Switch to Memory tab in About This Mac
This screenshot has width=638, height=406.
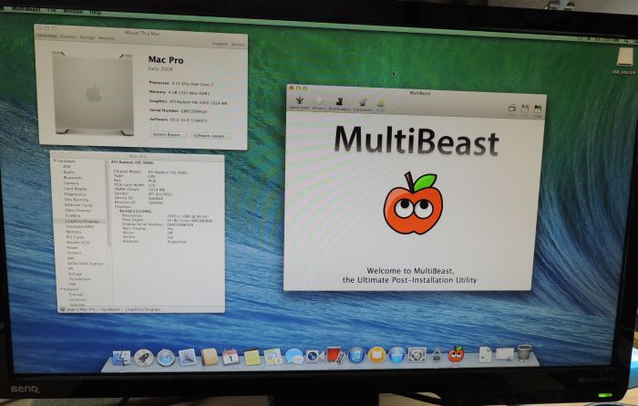(x=107, y=38)
